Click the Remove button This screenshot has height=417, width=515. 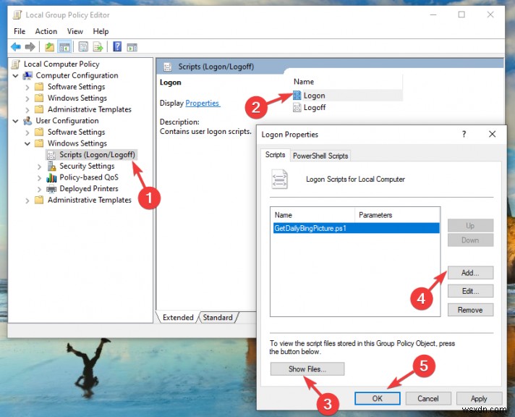[470, 310]
